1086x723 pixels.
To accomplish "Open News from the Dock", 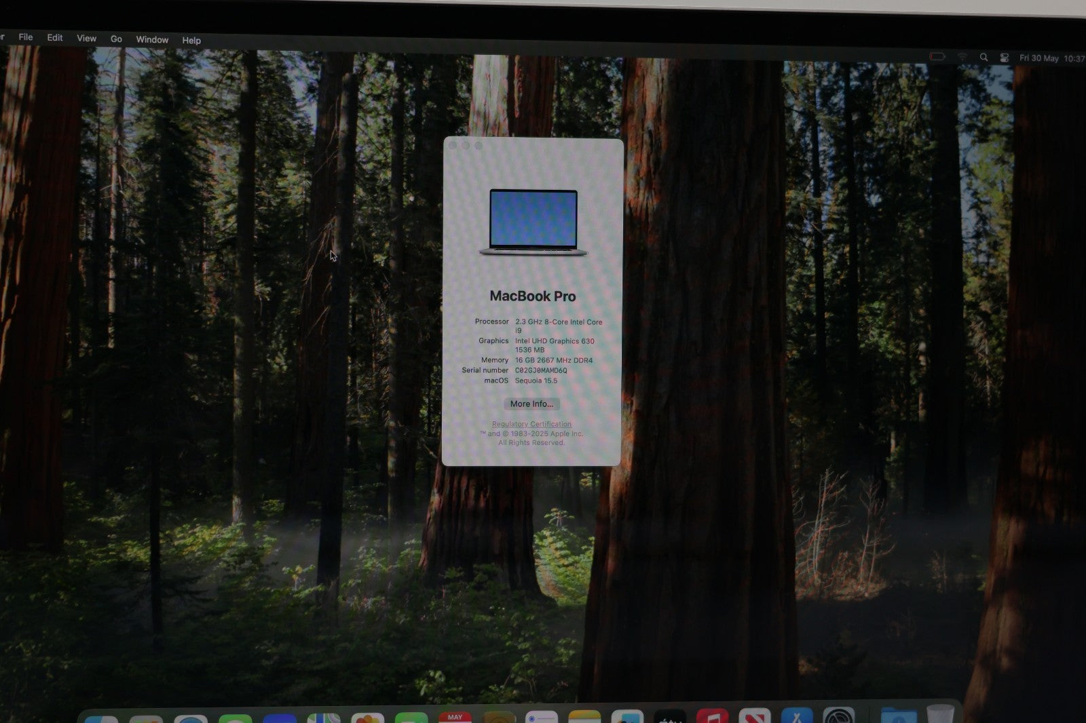I will point(754,716).
